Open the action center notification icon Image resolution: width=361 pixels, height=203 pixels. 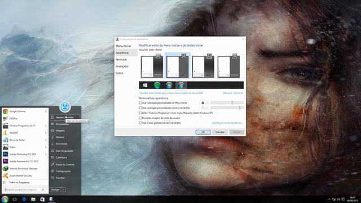[x=343, y=199]
